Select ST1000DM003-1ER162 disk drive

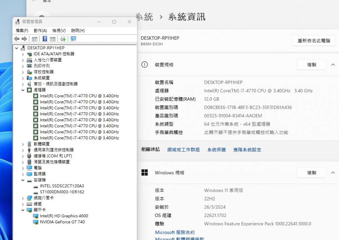coord(62,192)
